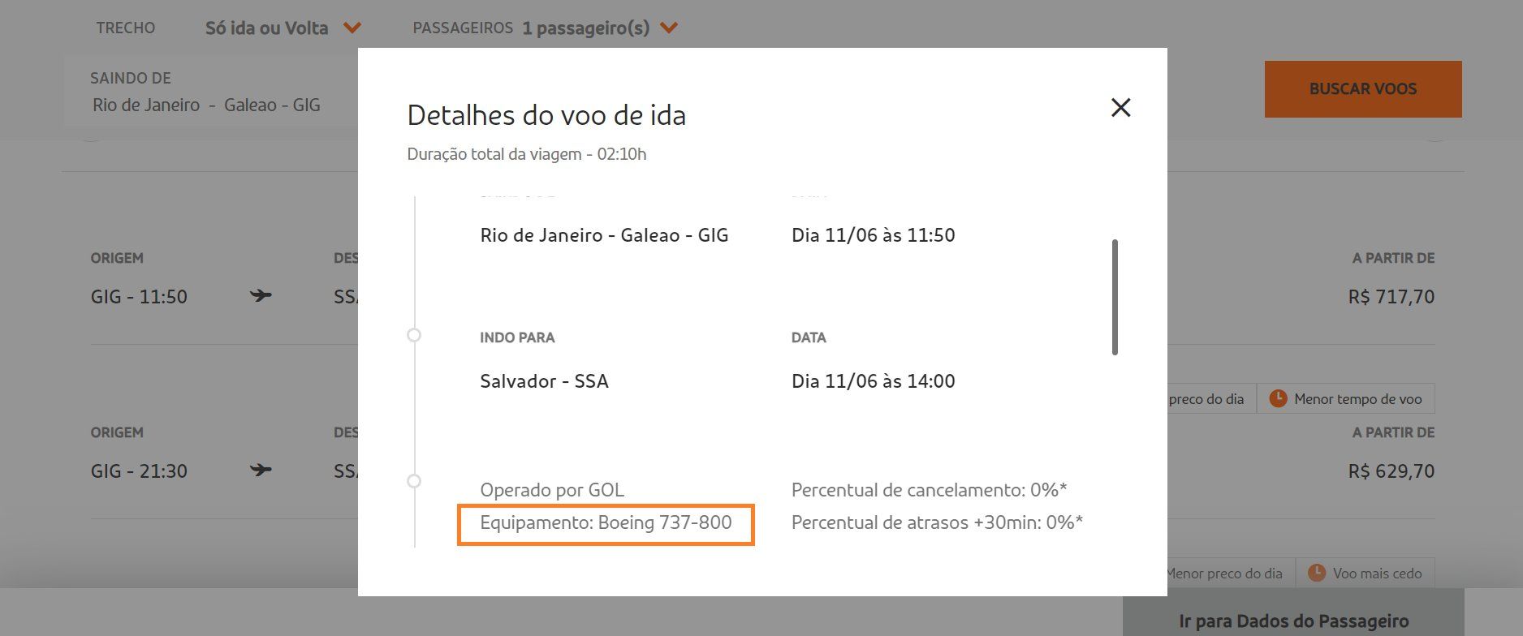Click the GIG - 21:30 flight origin

[x=139, y=471]
